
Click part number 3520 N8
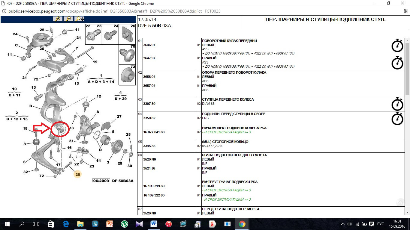coord(149,213)
